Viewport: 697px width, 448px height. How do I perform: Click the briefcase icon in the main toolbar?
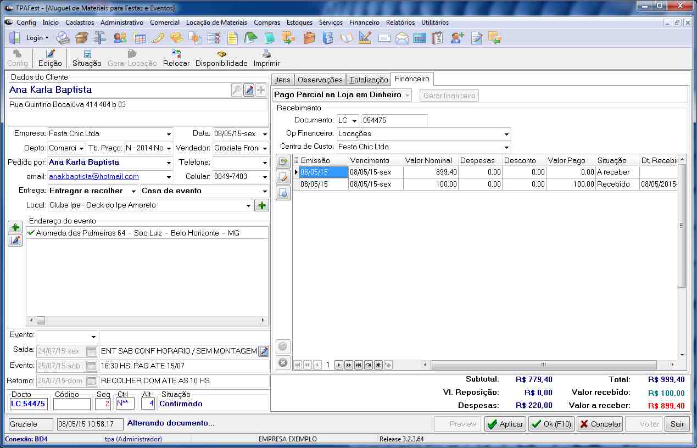[309, 38]
